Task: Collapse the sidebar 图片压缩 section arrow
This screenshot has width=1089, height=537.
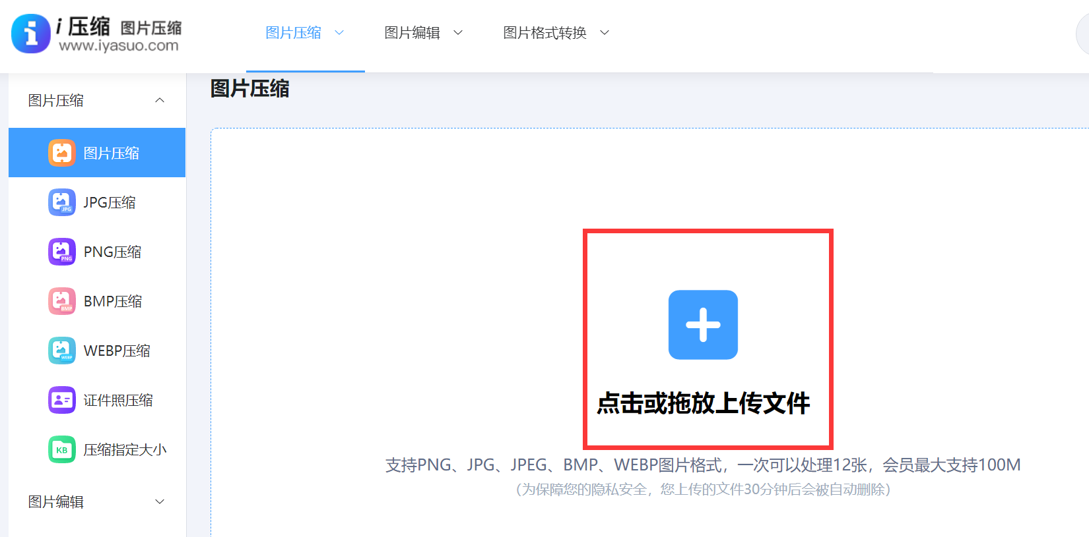Action: click(160, 100)
